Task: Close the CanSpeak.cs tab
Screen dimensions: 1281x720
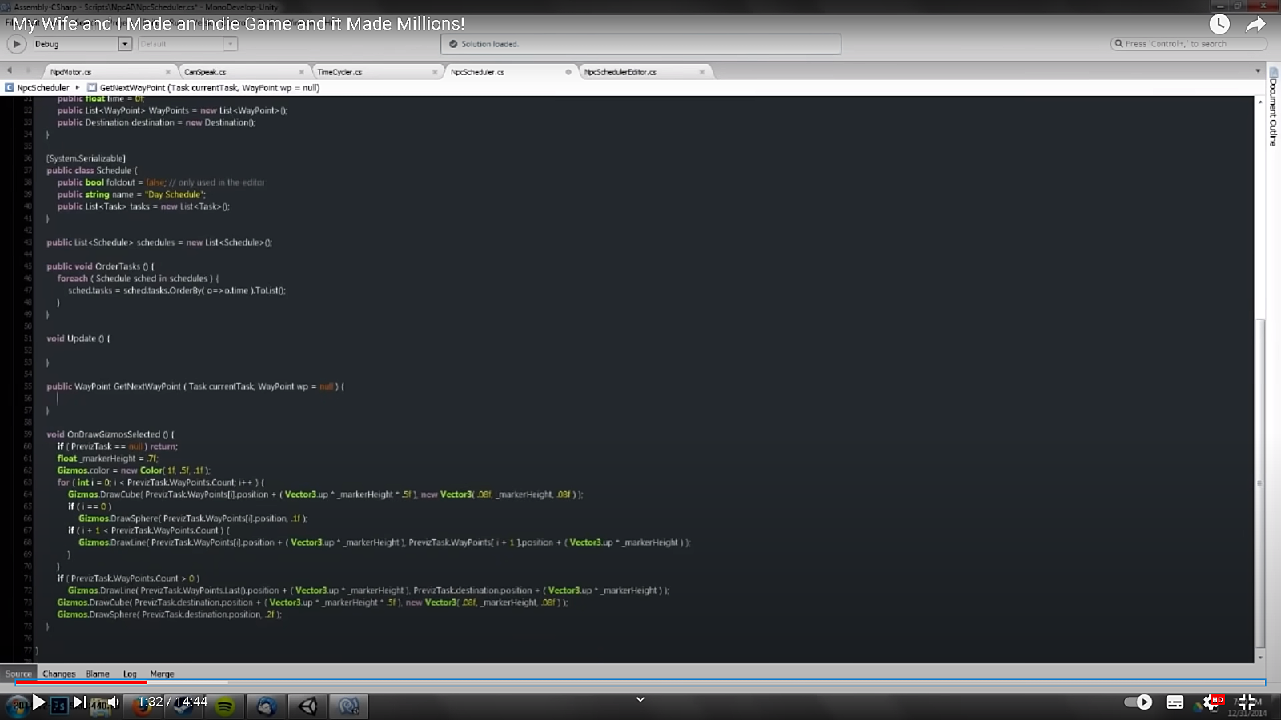Action: pos(302,72)
